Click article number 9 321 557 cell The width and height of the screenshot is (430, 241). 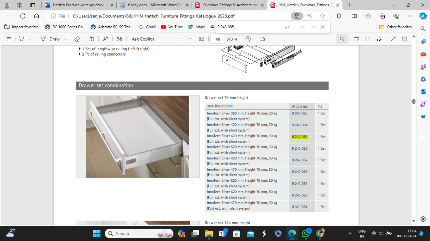(301, 207)
